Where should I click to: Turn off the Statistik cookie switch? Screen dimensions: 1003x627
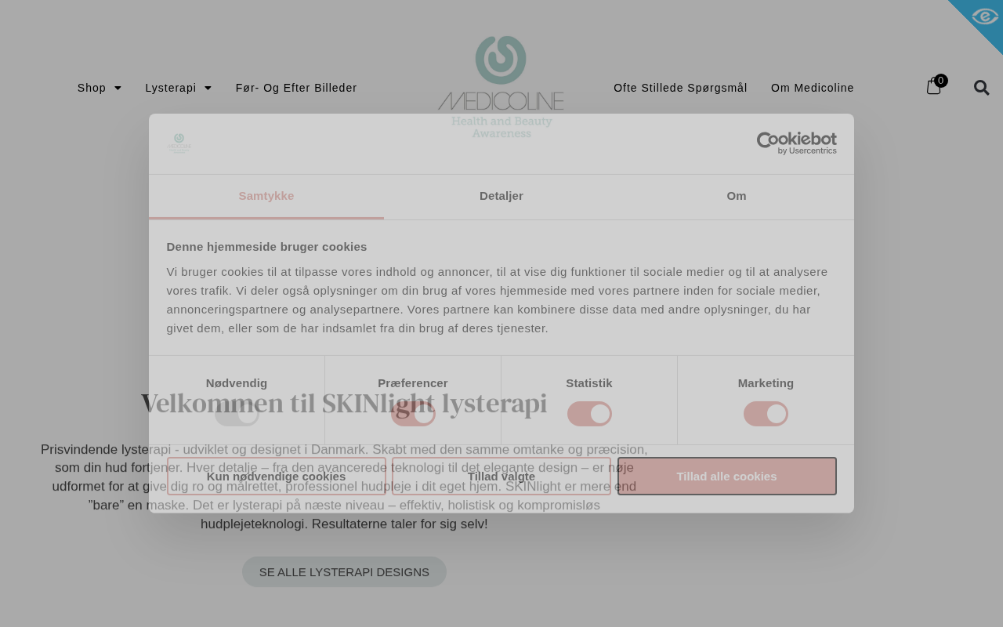tap(589, 414)
